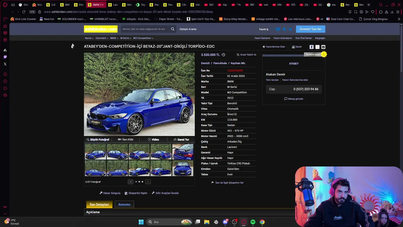Go to the next thumbnail page arrow
The image size is (403, 227).
click(148, 182)
